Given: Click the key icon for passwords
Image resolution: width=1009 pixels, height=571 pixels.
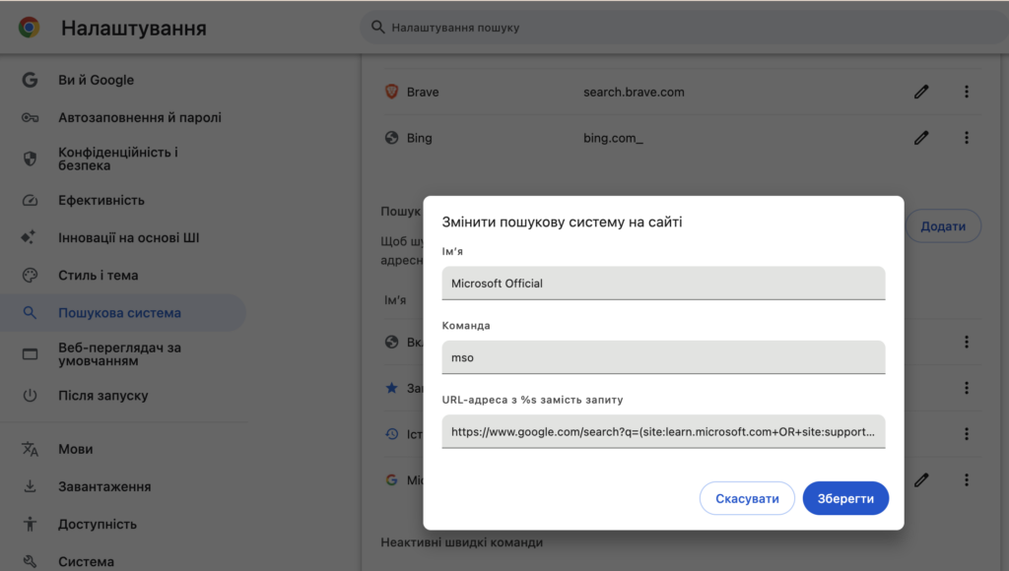Looking at the screenshot, I should (x=30, y=118).
